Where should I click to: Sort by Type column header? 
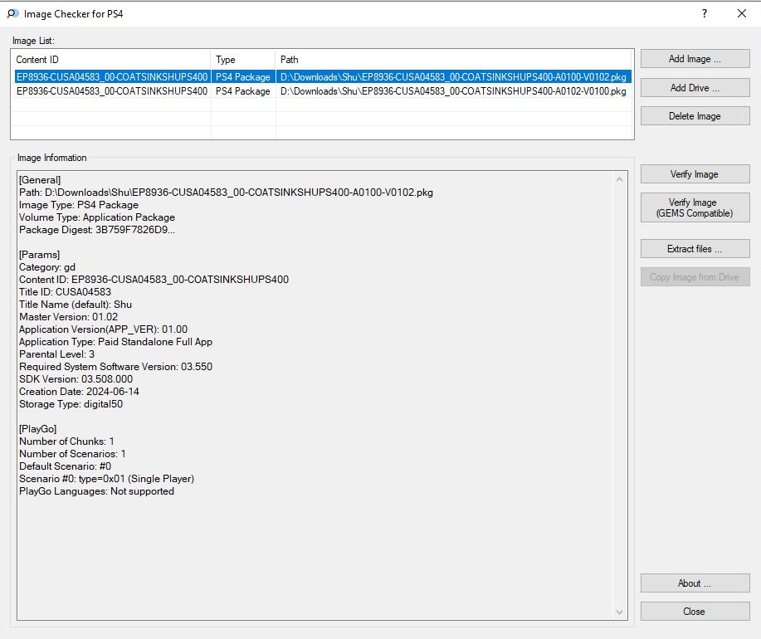[243, 60]
